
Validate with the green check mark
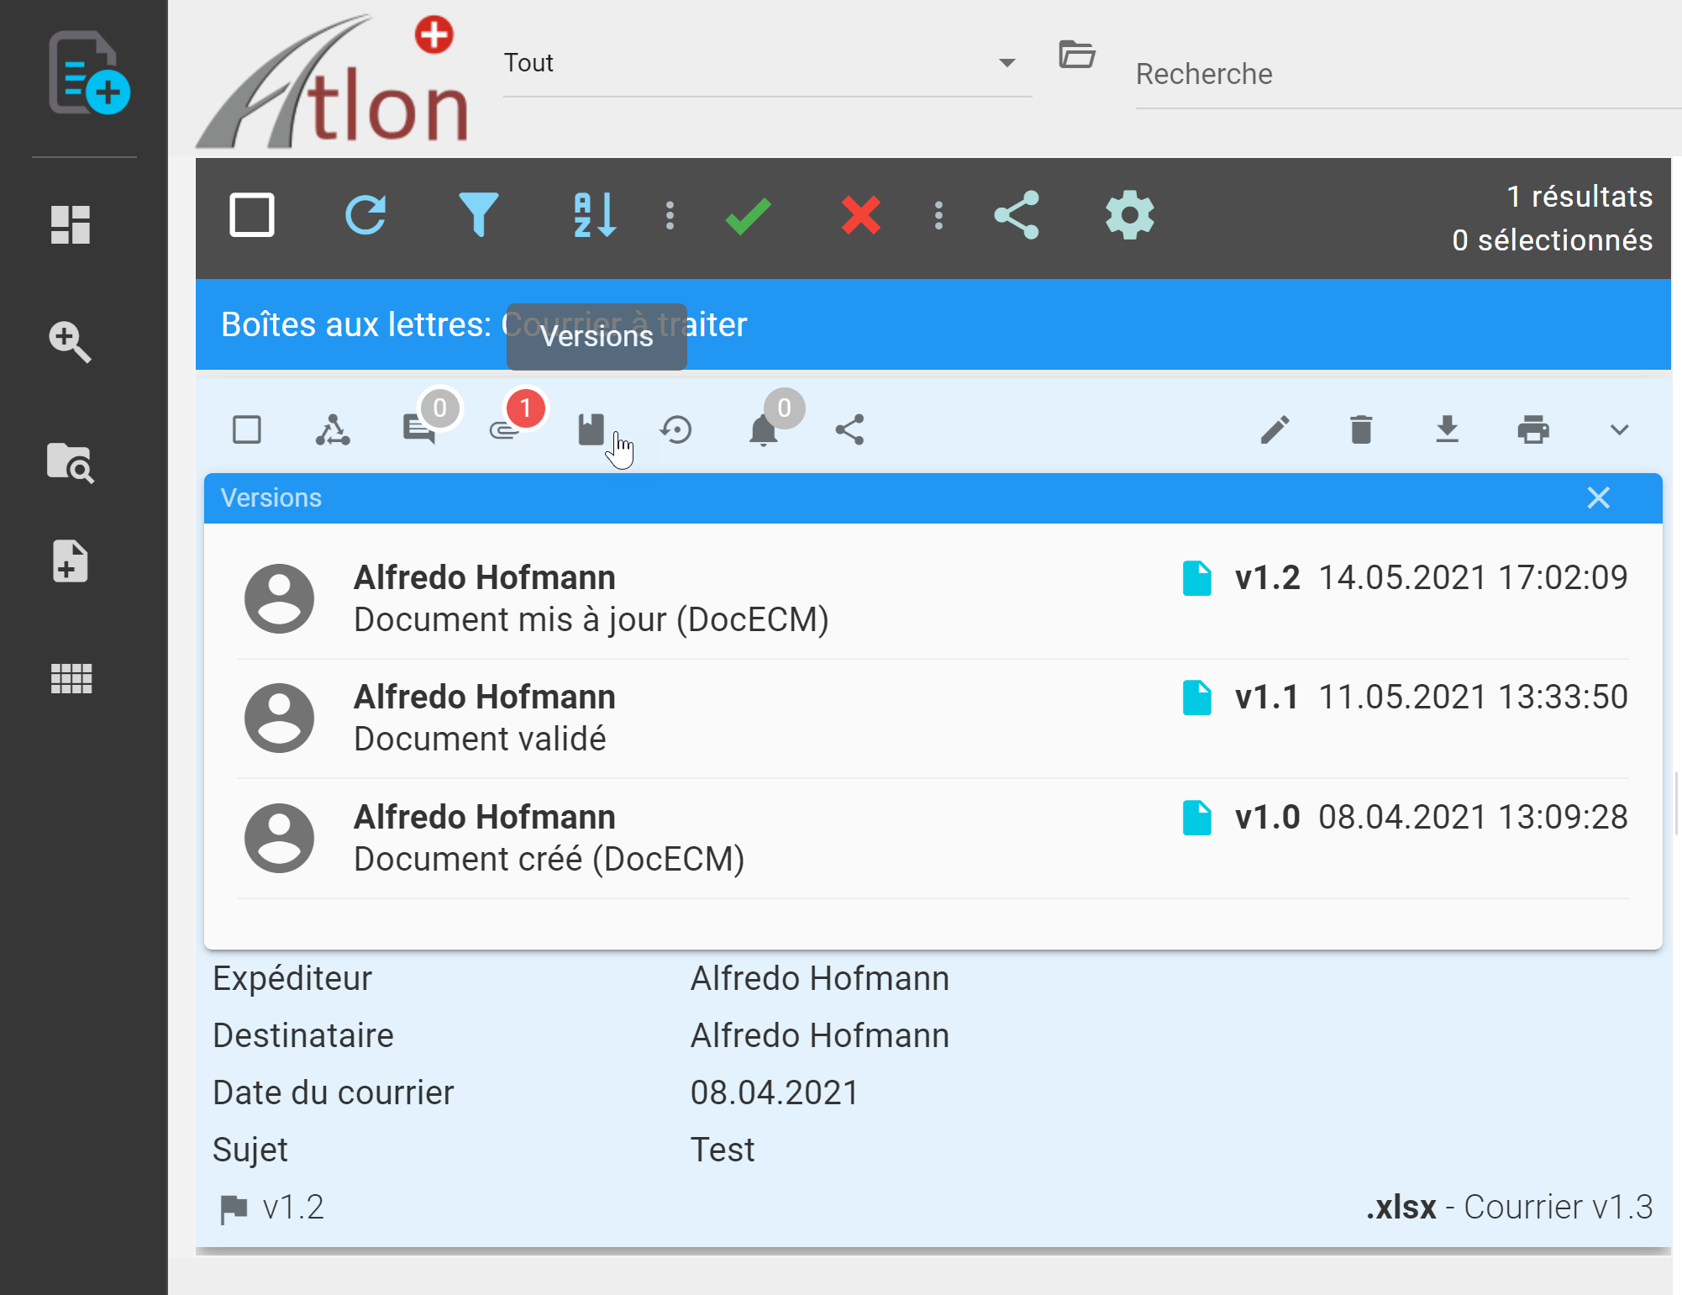pyautogui.click(x=748, y=216)
